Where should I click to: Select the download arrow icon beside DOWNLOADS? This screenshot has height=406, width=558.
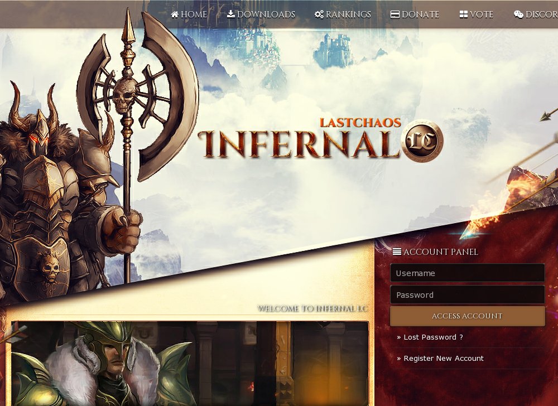coord(232,14)
